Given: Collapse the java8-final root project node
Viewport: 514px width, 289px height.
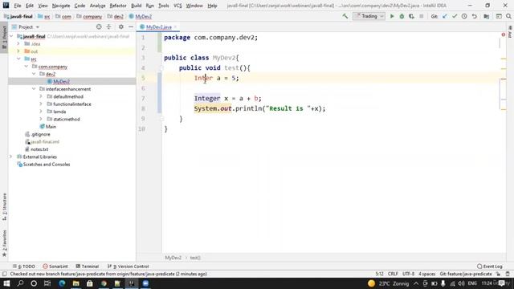Looking at the screenshot, I should point(11,36).
